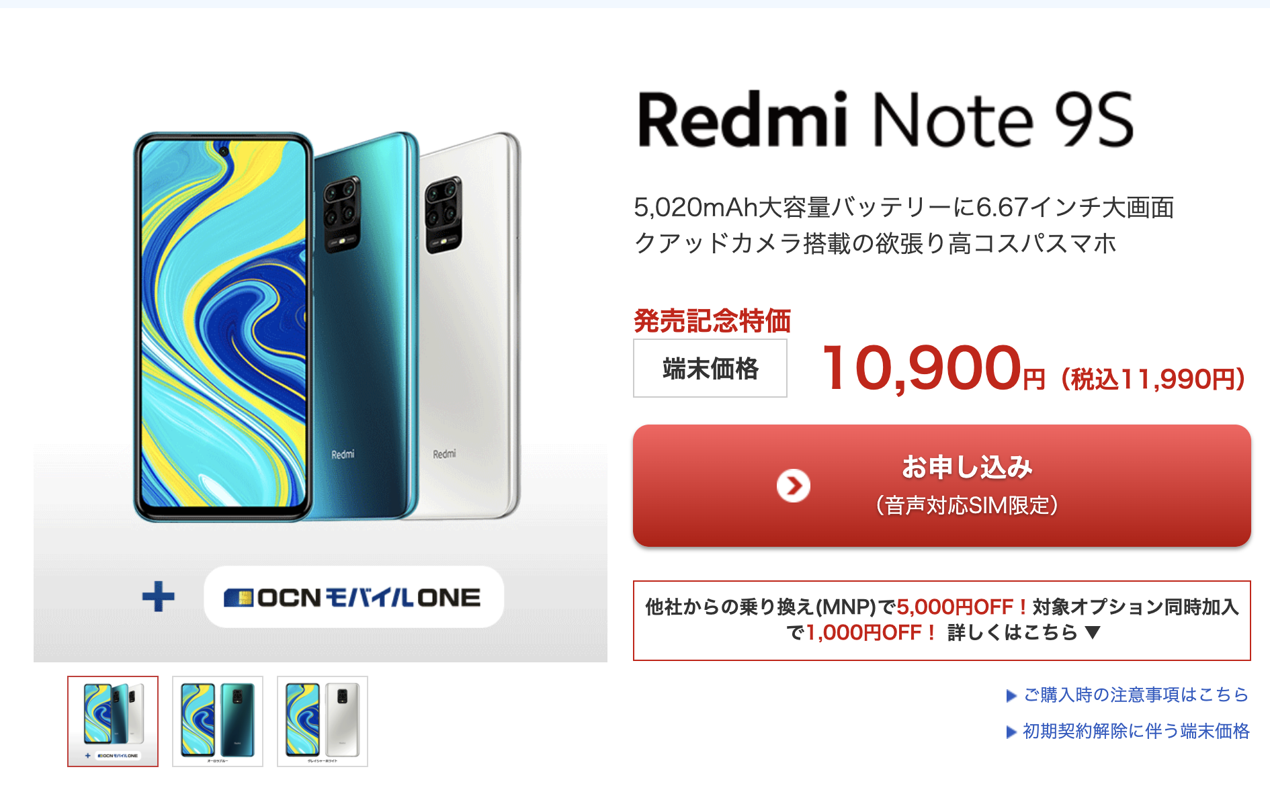This screenshot has width=1270, height=794.
Task: Click the blue arrow beside 注意事項 link
Action: coord(1011,696)
